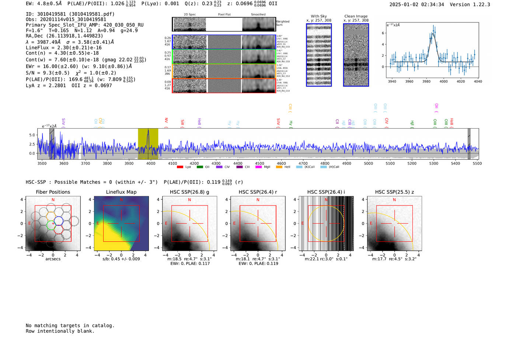Viewport: 516px width, 351px height.
Task: Click the P(LAE)/P(OII): 169.6 line
Action: [81, 79]
